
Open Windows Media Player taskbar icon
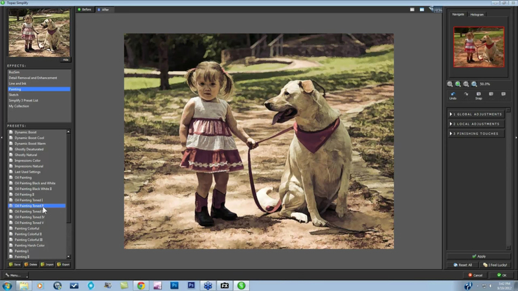40,285
